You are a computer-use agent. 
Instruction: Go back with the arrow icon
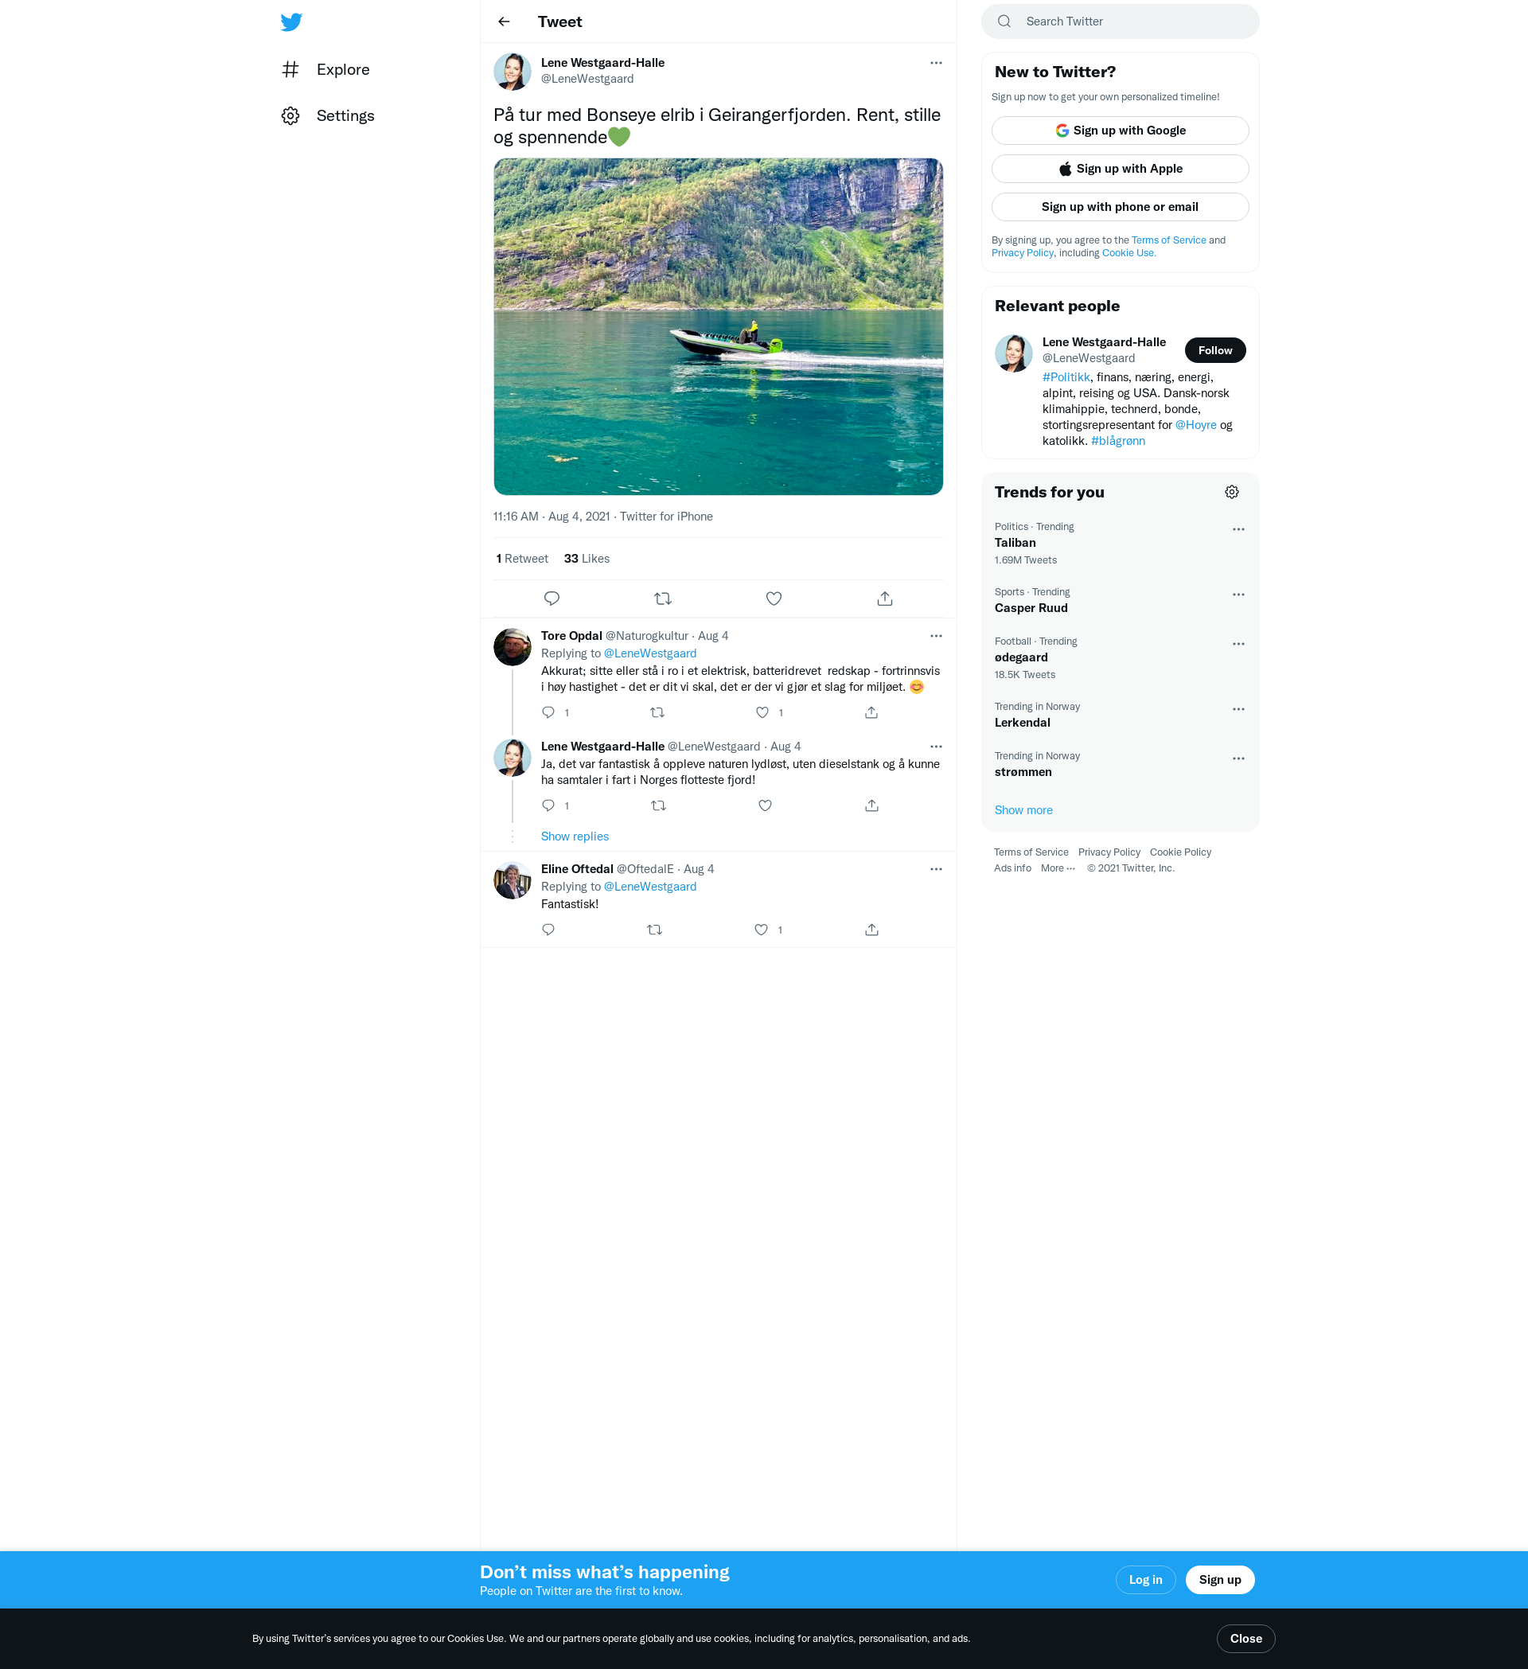point(504,21)
